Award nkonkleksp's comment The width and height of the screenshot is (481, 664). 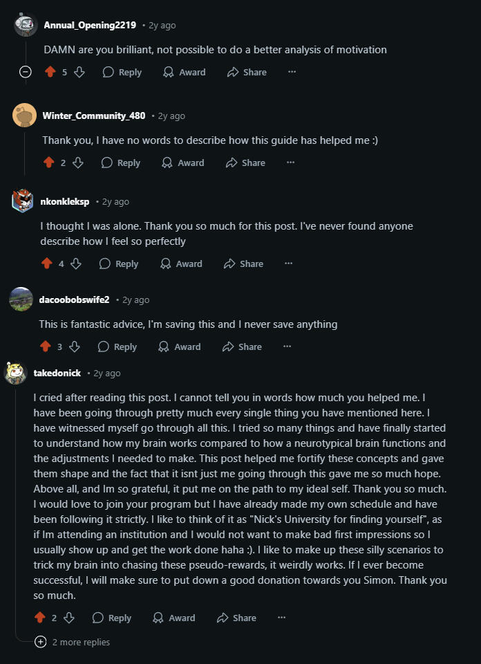click(x=181, y=264)
